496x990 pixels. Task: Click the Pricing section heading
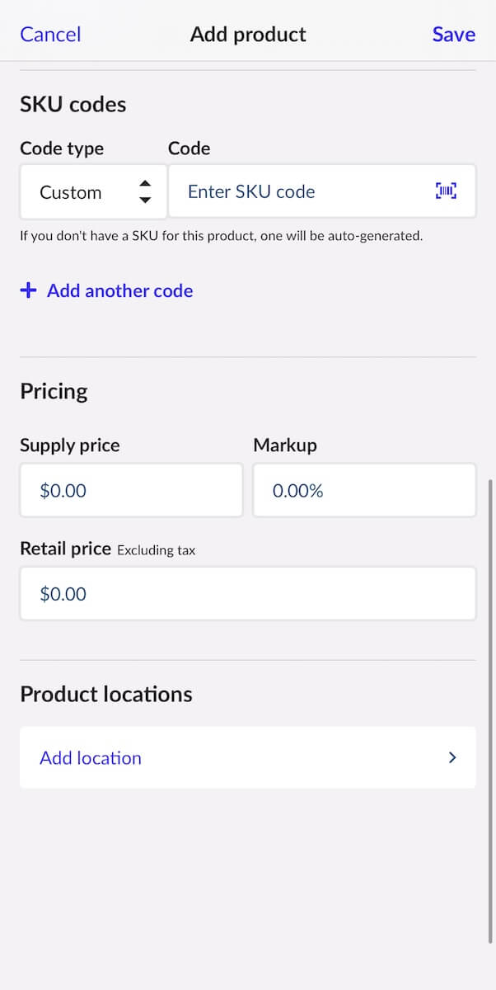(54, 391)
